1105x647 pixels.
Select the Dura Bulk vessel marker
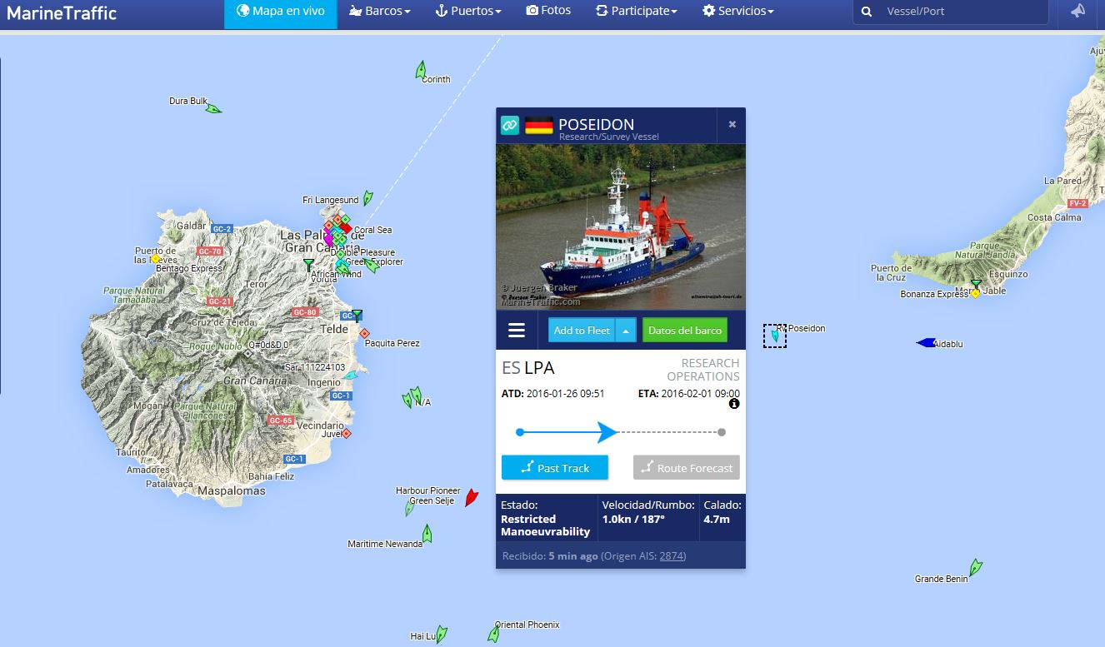click(x=214, y=107)
